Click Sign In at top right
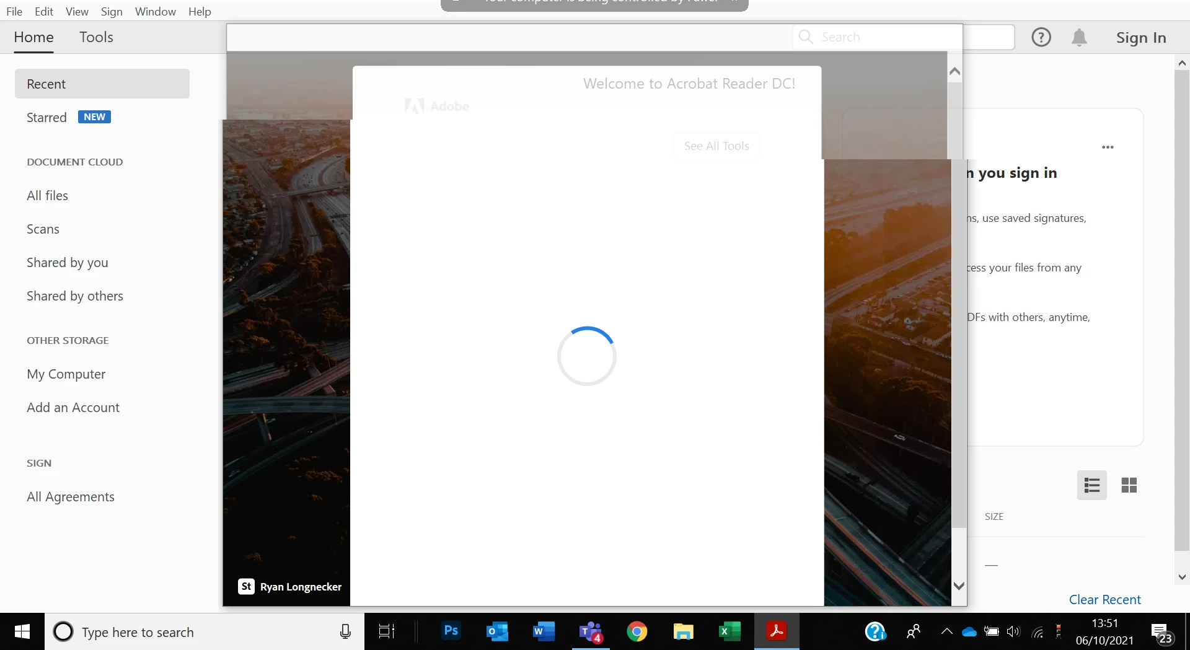This screenshot has height=650, width=1190. click(1141, 38)
